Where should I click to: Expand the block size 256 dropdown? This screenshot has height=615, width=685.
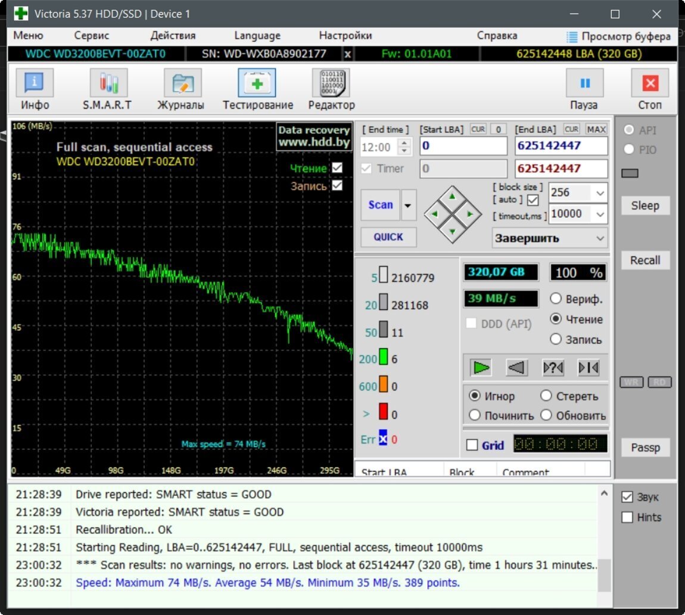point(599,192)
